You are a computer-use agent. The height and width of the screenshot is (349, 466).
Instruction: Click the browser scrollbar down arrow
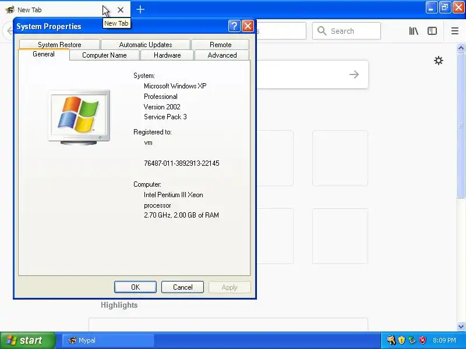[x=461, y=326]
